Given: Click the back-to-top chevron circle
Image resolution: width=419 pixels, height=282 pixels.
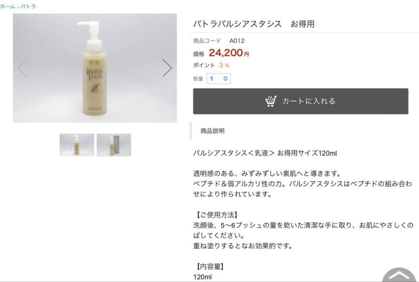Looking at the screenshot, I should [x=399, y=275].
